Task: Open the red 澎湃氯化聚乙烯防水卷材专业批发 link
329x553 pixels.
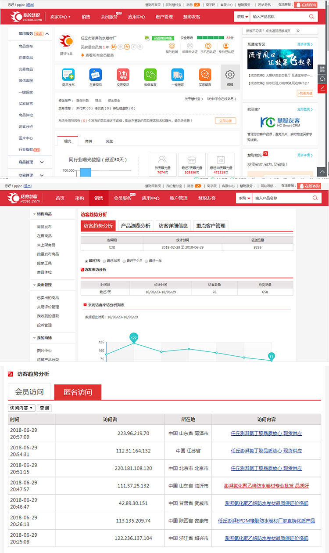Action: [x=266, y=486]
